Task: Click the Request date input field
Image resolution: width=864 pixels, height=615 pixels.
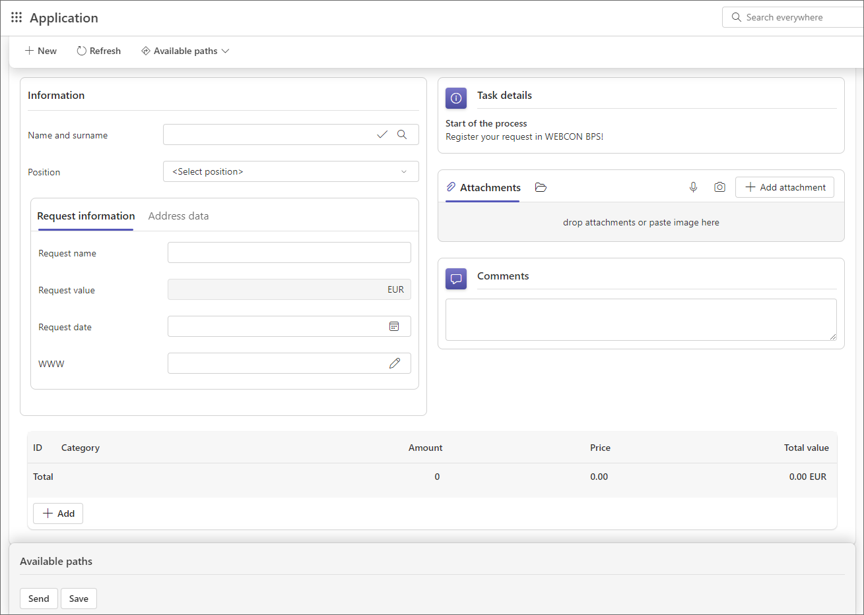Action: tap(289, 326)
